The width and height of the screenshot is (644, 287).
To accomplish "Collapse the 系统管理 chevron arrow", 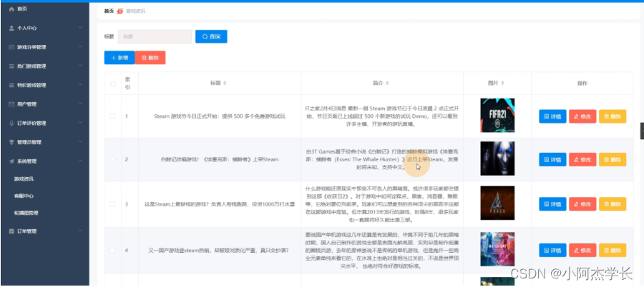I will (80, 161).
